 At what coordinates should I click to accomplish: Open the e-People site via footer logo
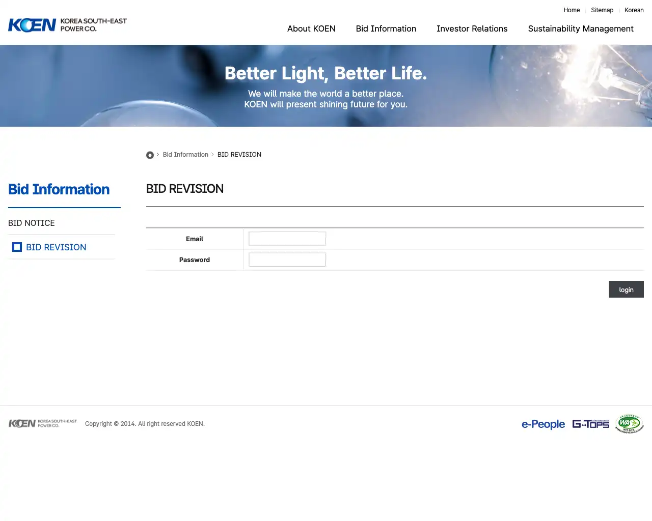click(x=543, y=424)
